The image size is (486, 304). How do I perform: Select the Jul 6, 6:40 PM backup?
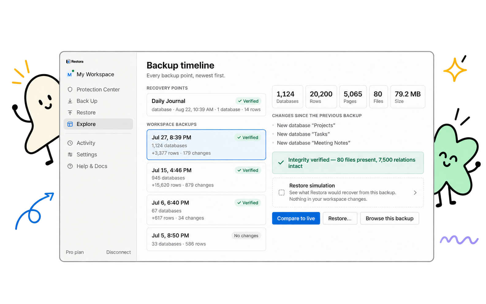point(206,210)
